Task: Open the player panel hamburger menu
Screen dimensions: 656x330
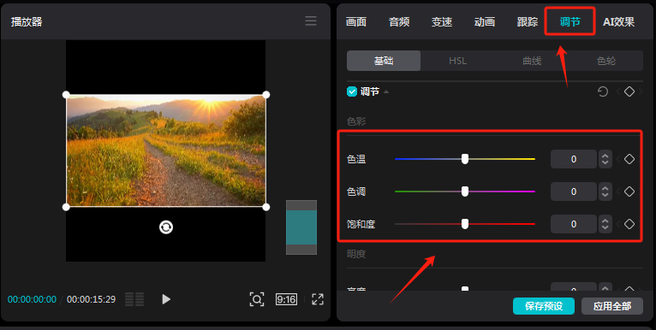Action: point(310,21)
